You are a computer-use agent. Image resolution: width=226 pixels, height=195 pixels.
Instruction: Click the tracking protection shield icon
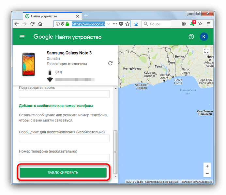click(x=62, y=24)
